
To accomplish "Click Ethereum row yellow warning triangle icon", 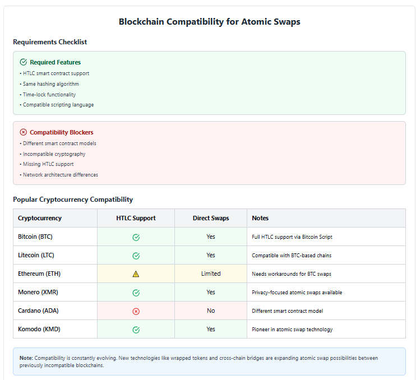I will [136, 274].
